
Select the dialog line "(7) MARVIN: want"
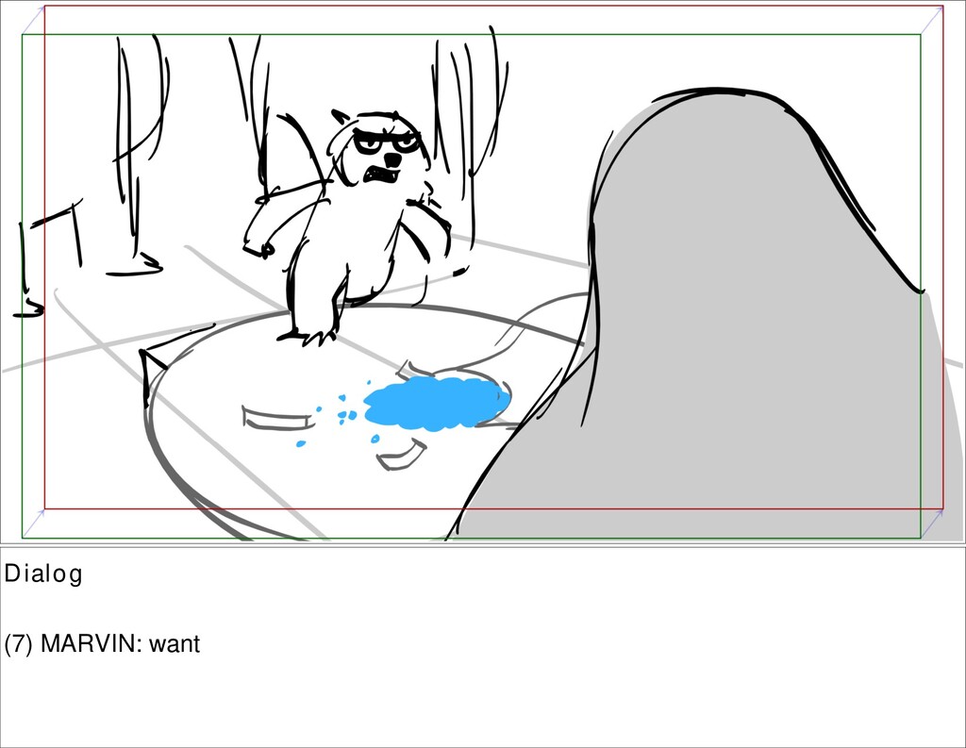tap(102, 644)
